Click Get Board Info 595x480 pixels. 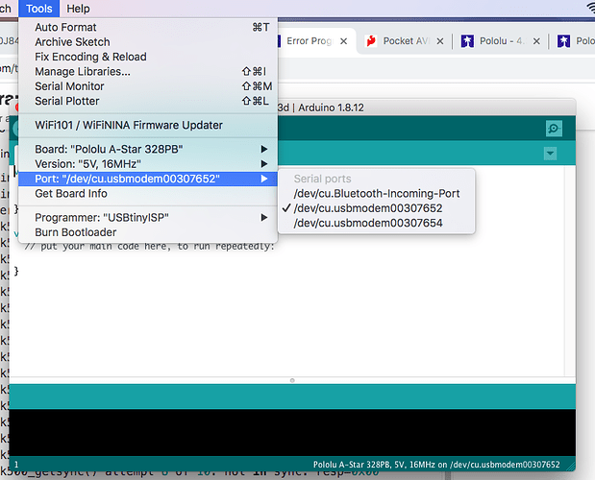71,193
